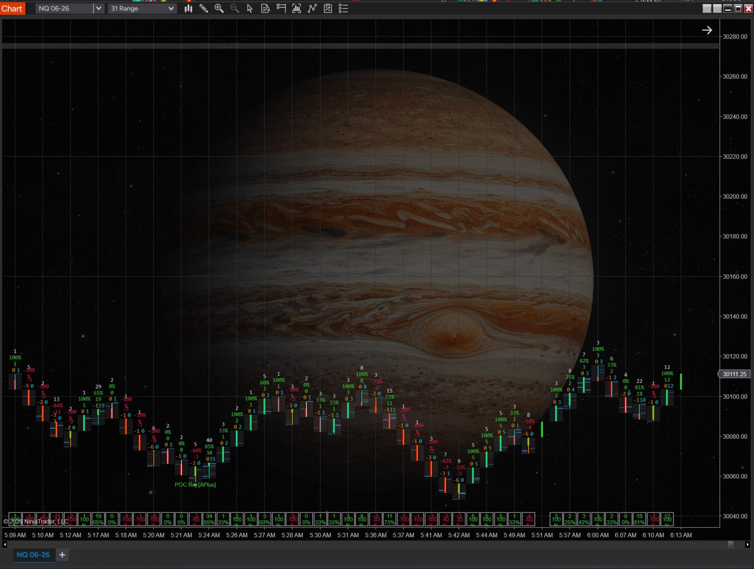
Task: Select the arrow pointer cursor tool
Action: click(x=250, y=9)
